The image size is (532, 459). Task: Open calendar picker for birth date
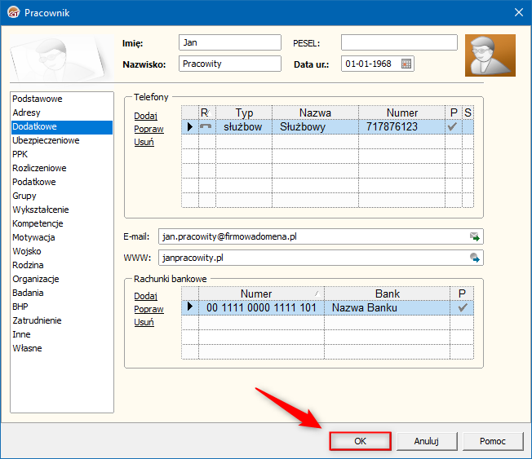406,64
